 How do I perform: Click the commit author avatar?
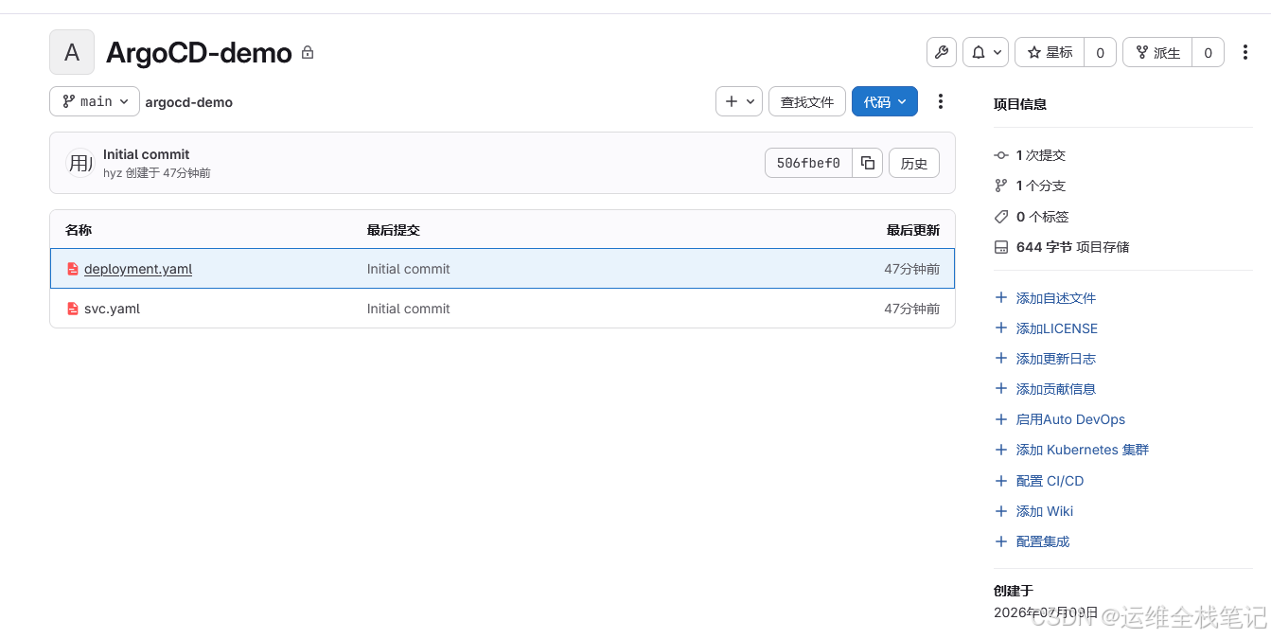click(x=80, y=163)
